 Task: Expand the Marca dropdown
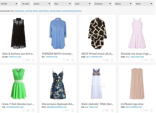pyautogui.click(x=123, y=4)
